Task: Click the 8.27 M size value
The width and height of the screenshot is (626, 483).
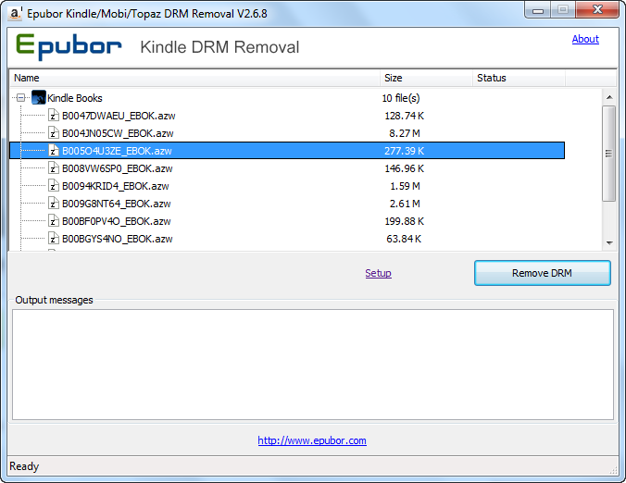Action: (405, 133)
